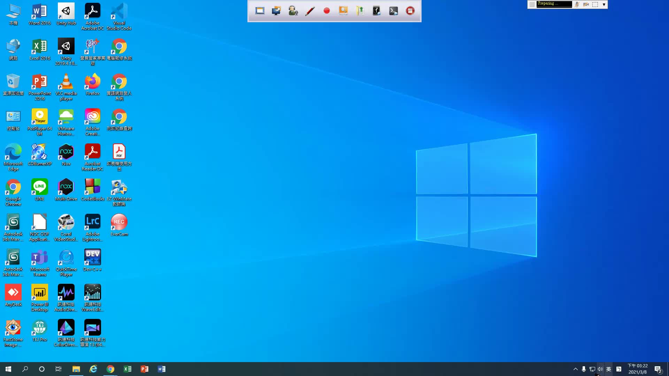This screenshot has width=669, height=376.
Task: Click the system tray volume speaker icon
Action: click(x=600, y=369)
